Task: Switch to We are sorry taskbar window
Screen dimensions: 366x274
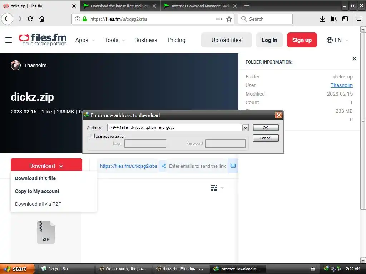Action: point(124,269)
